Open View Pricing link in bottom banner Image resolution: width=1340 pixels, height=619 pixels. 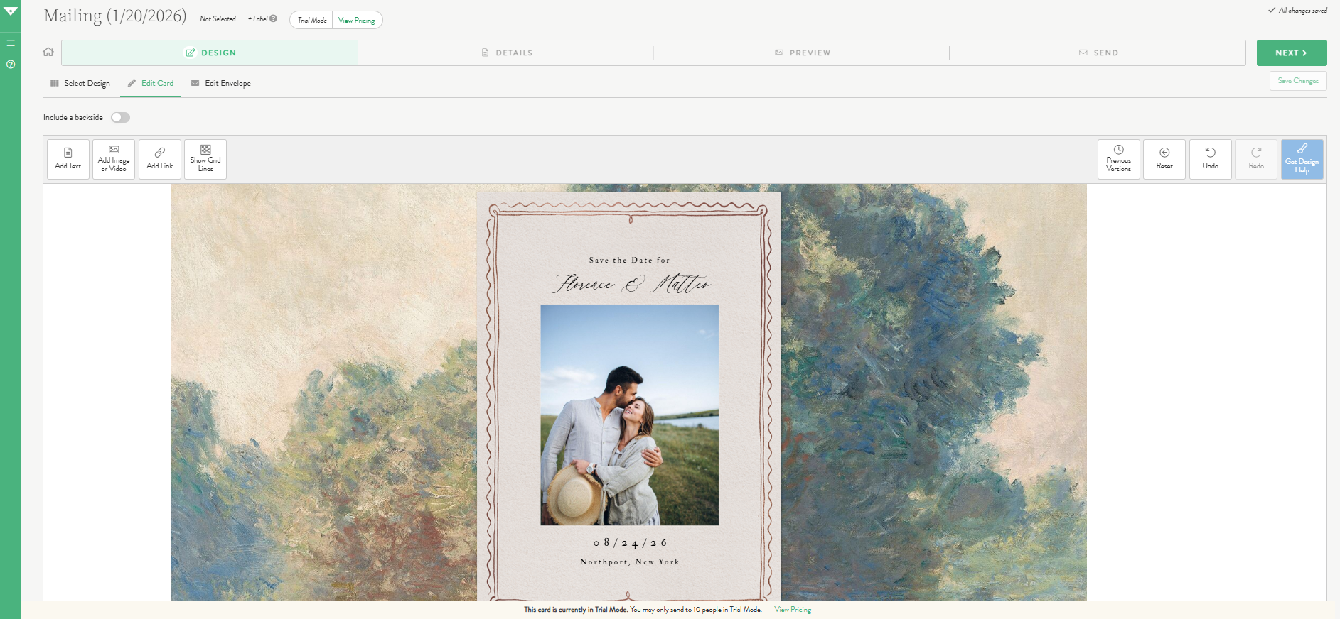pyautogui.click(x=793, y=610)
